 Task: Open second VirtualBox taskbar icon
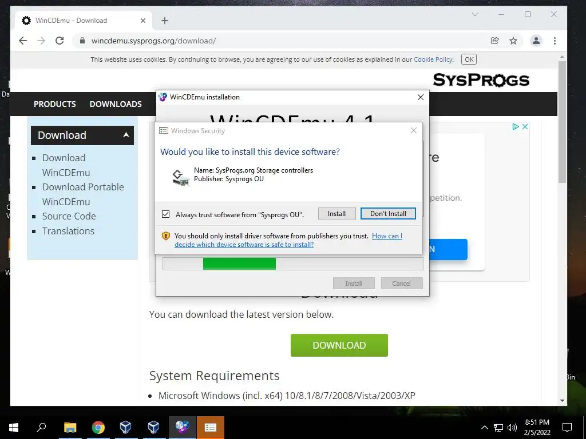tap(153, 428)
